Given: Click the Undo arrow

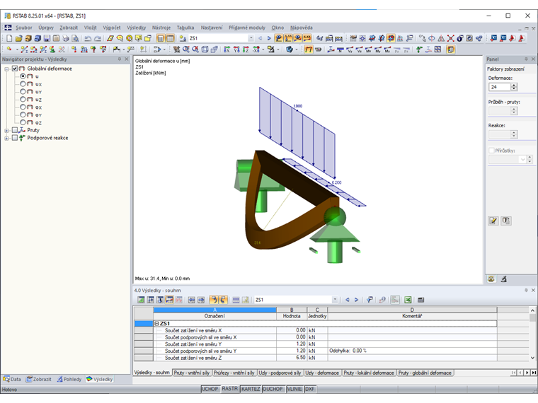Looking at the screenshot, I should [x=88, y=38].
